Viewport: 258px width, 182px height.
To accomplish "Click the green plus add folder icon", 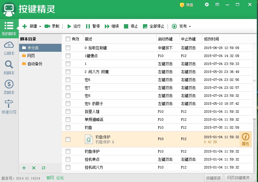I will tap(24, 168).
